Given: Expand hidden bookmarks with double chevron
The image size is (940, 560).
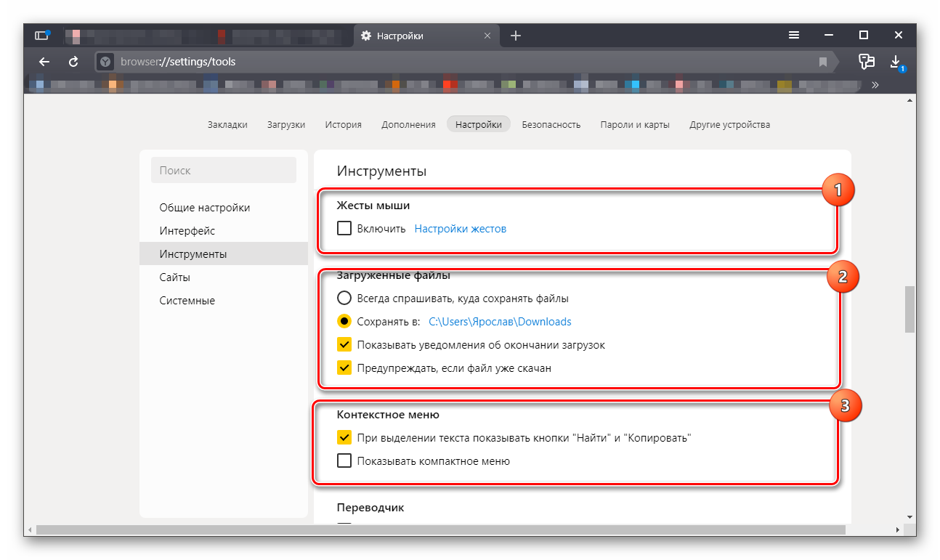Looking at the screenshot, I should click(x=875, y=85).
